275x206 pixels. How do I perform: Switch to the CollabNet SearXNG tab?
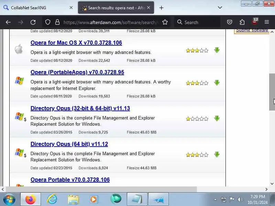coord(38,8)
